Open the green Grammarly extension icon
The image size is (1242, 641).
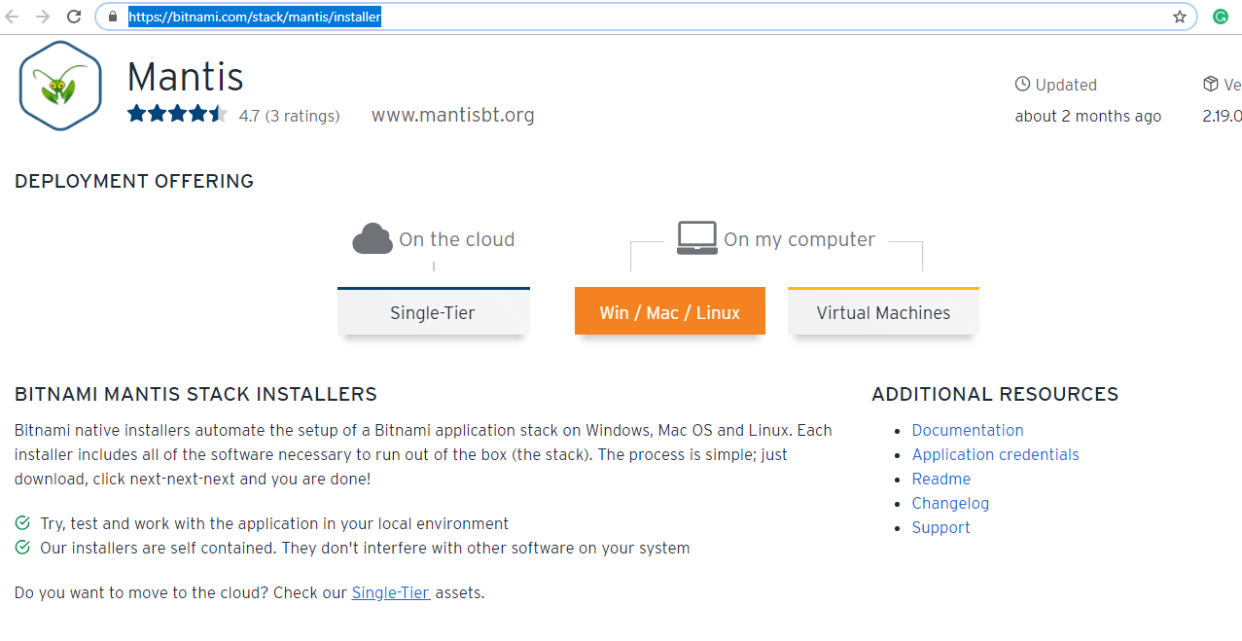(1220, 17)
